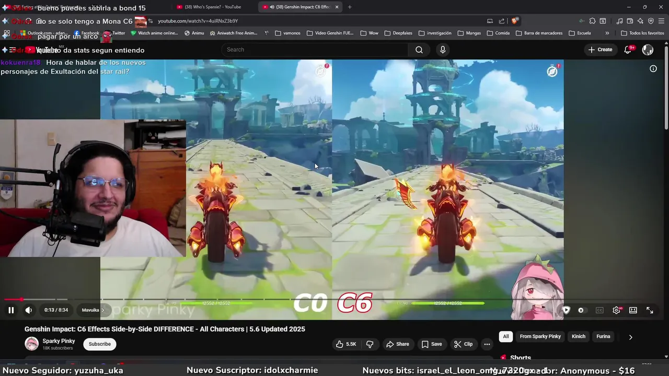
Task: Run search with magnifier button
Action: (419, 50)
